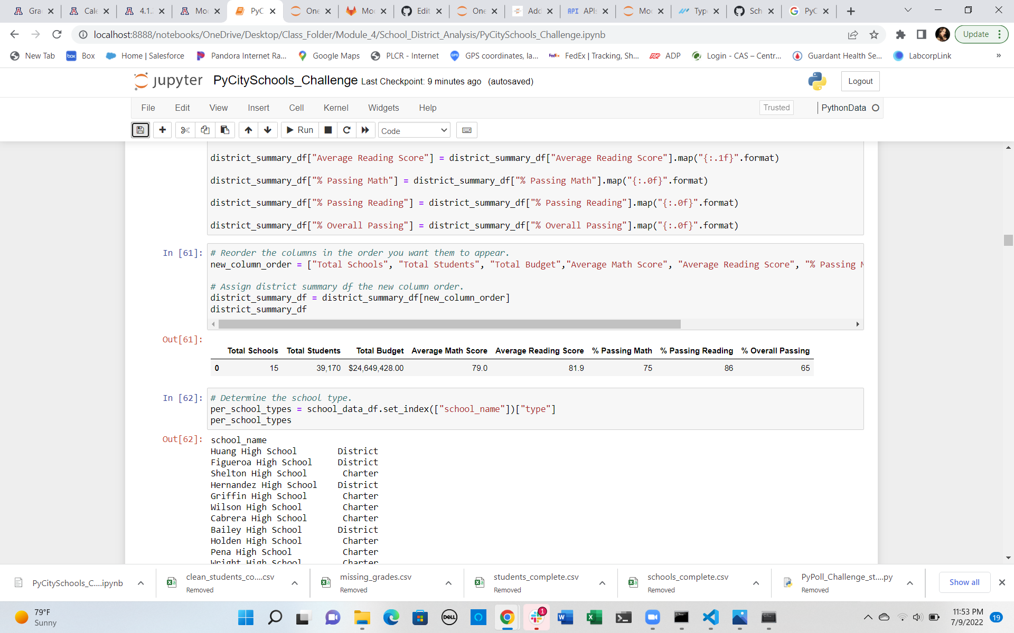
Task: Cut the selected notebook cell
Action: pos(185,130)
